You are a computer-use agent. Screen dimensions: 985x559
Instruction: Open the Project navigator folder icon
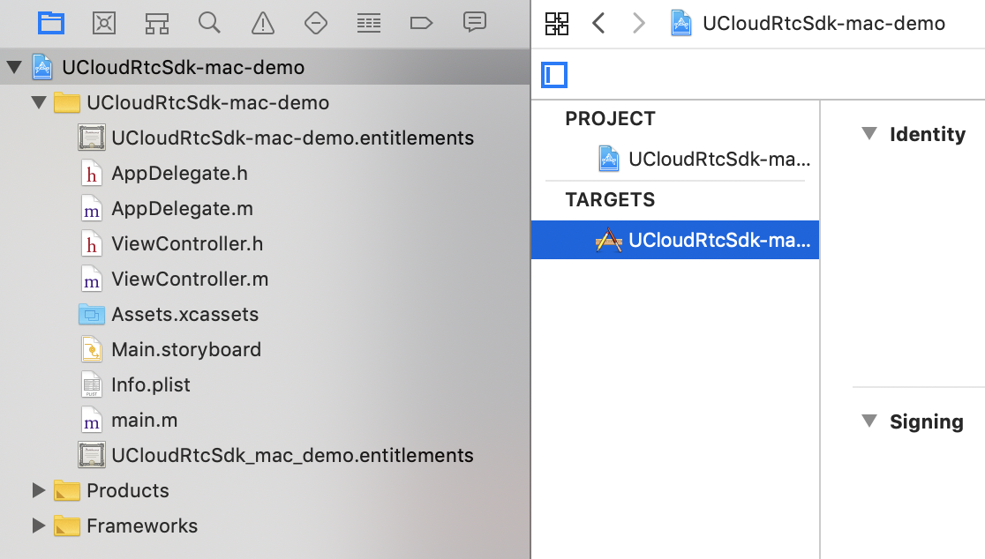click(51, 23)
